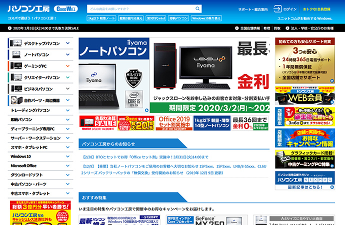Click the gaming PC category image
This screenshot has width=345, height=225.
[x=16, y=66]
